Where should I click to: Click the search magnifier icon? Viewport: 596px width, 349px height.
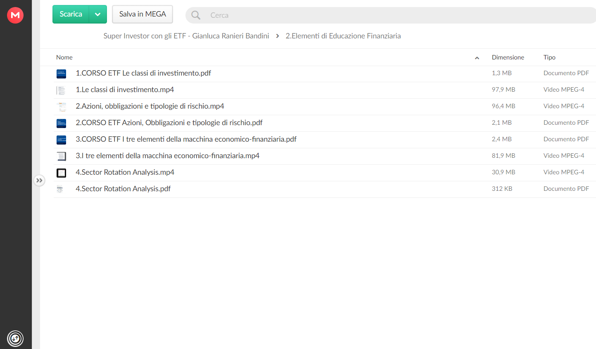click(x=196, y=15)
